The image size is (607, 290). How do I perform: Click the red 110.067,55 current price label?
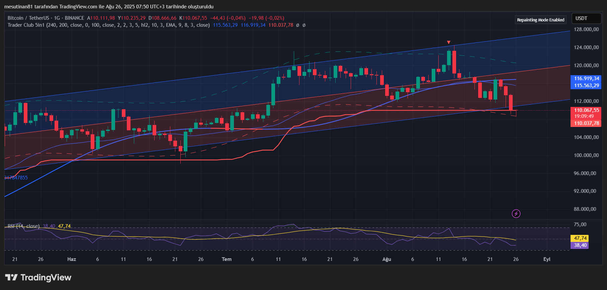click(586, 110)
